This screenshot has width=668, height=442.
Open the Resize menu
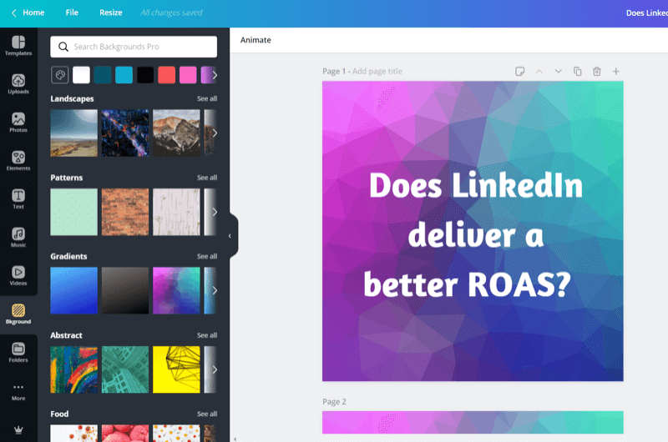point(111,13)
